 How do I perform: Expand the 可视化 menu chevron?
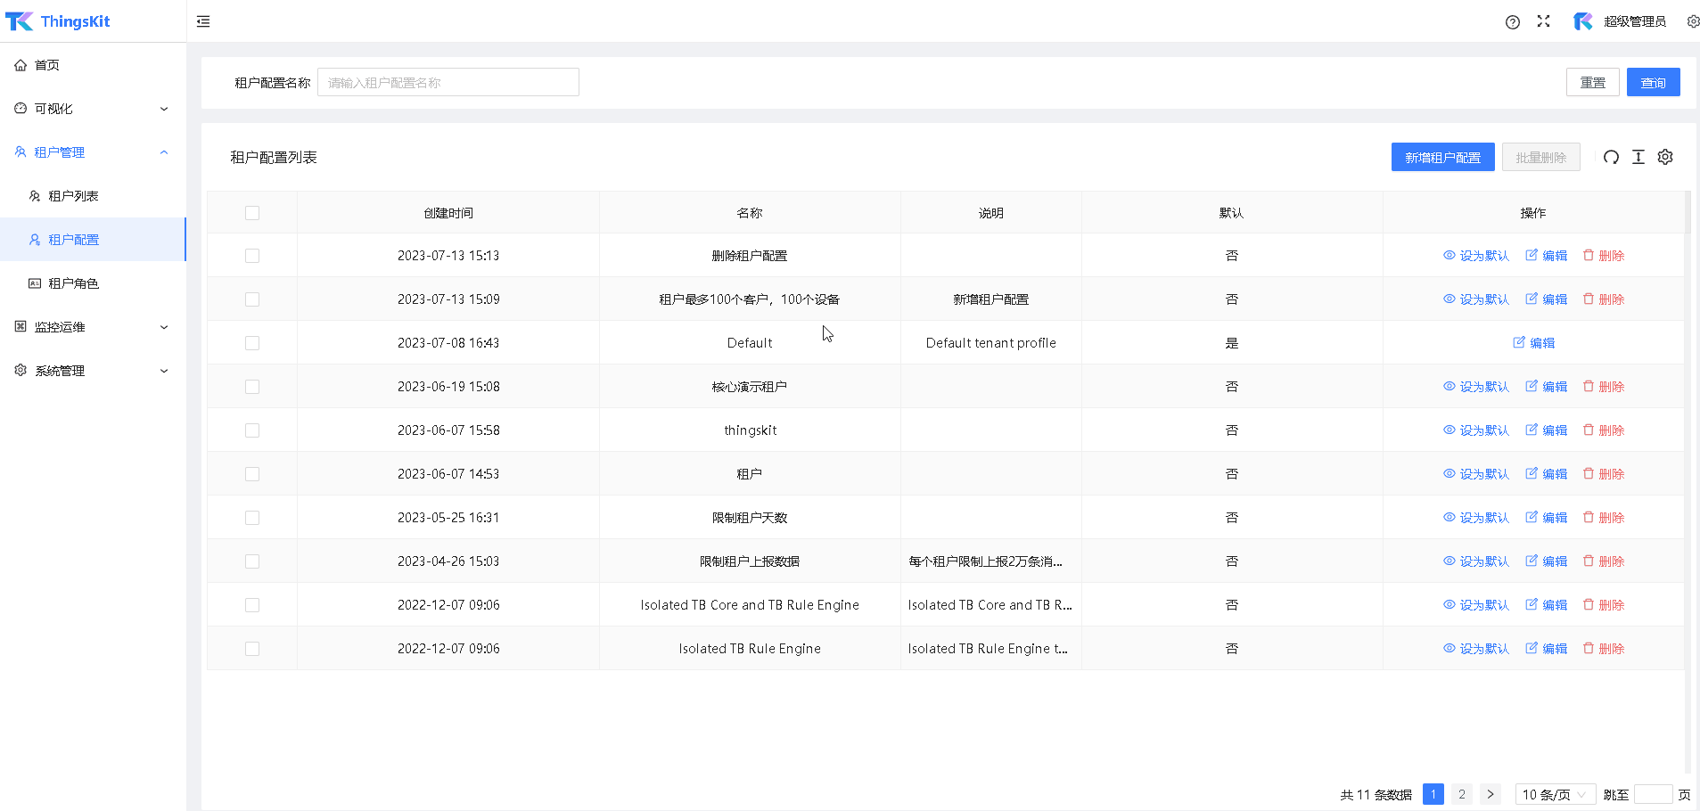pyautogui.click(x=164, y=109)
